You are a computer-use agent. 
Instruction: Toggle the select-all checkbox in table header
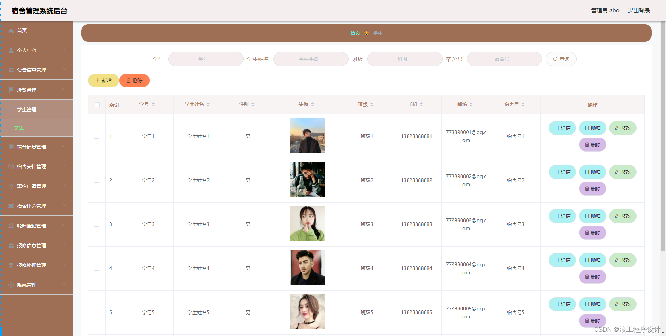coord(97,105)
